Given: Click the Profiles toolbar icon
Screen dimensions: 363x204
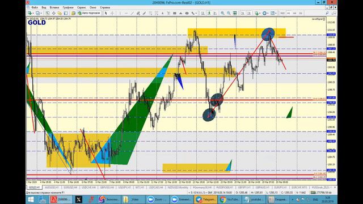Looking at the screenshot, I should point(37,13).
